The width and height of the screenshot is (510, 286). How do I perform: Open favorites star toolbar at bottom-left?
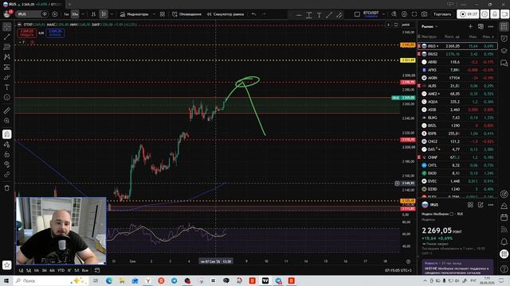pyautogui.click(x=7, y=265)
